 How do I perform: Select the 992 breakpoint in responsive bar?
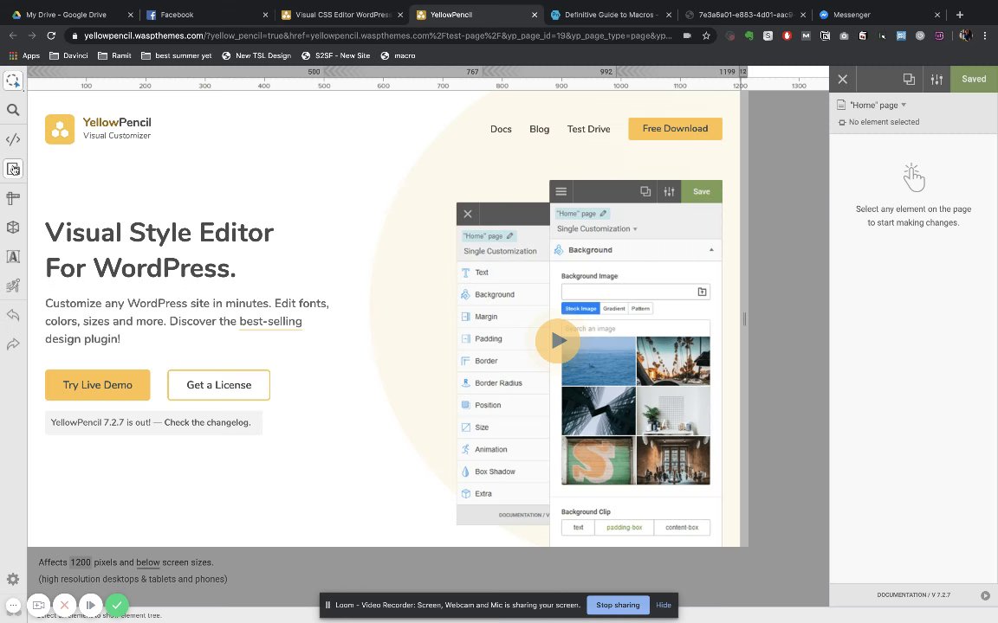point(606,72)
